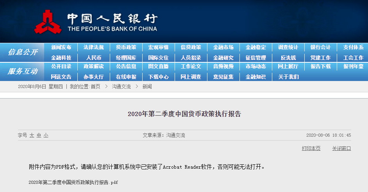The height and width of the screenshot is (192, 368).
Task: Click the 信息公开 section header
Action: pos(23,52)
